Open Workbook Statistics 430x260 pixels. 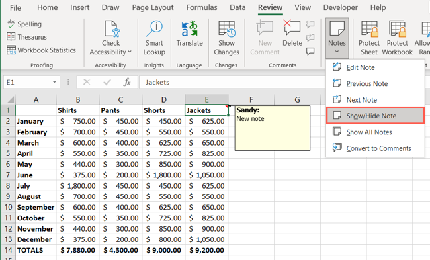[41, 50]
